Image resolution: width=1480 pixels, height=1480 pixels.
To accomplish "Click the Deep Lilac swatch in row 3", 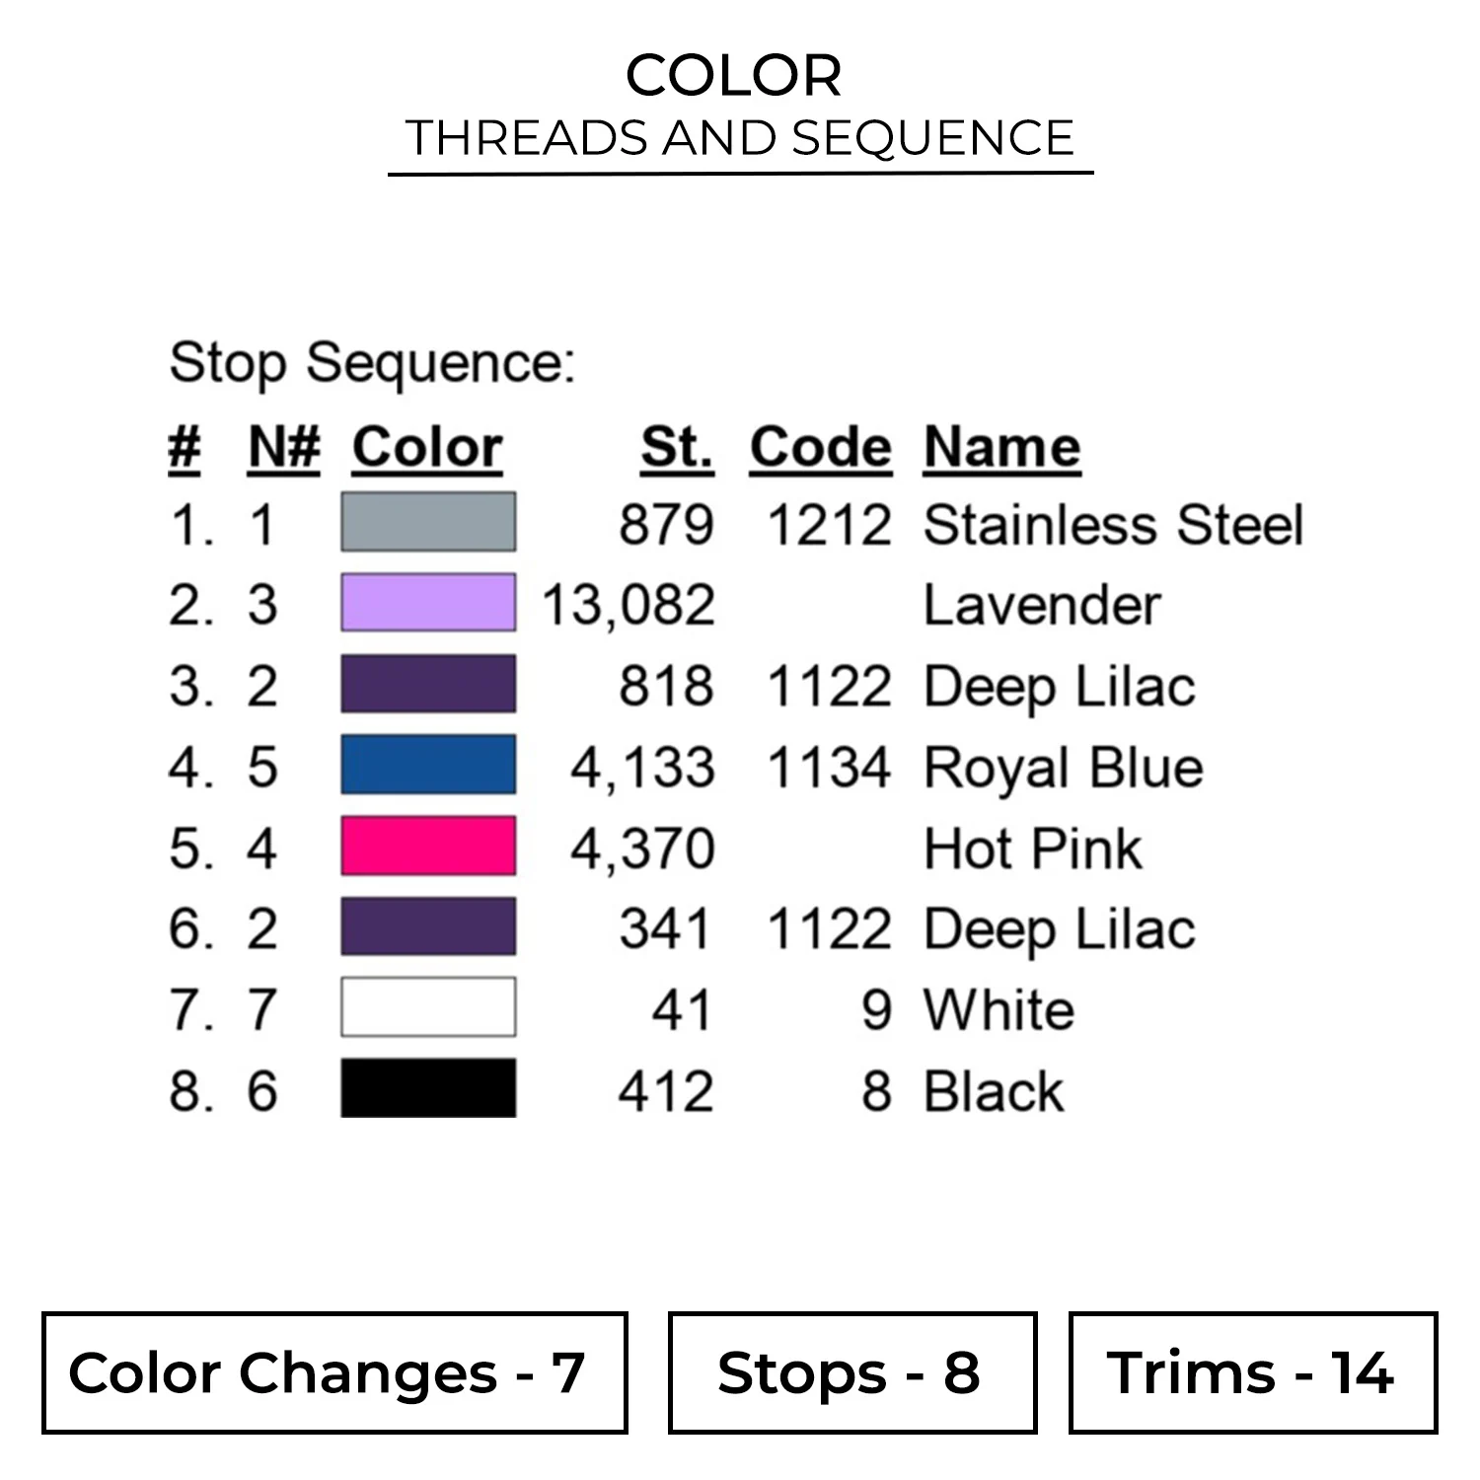I will pos(428,684).
